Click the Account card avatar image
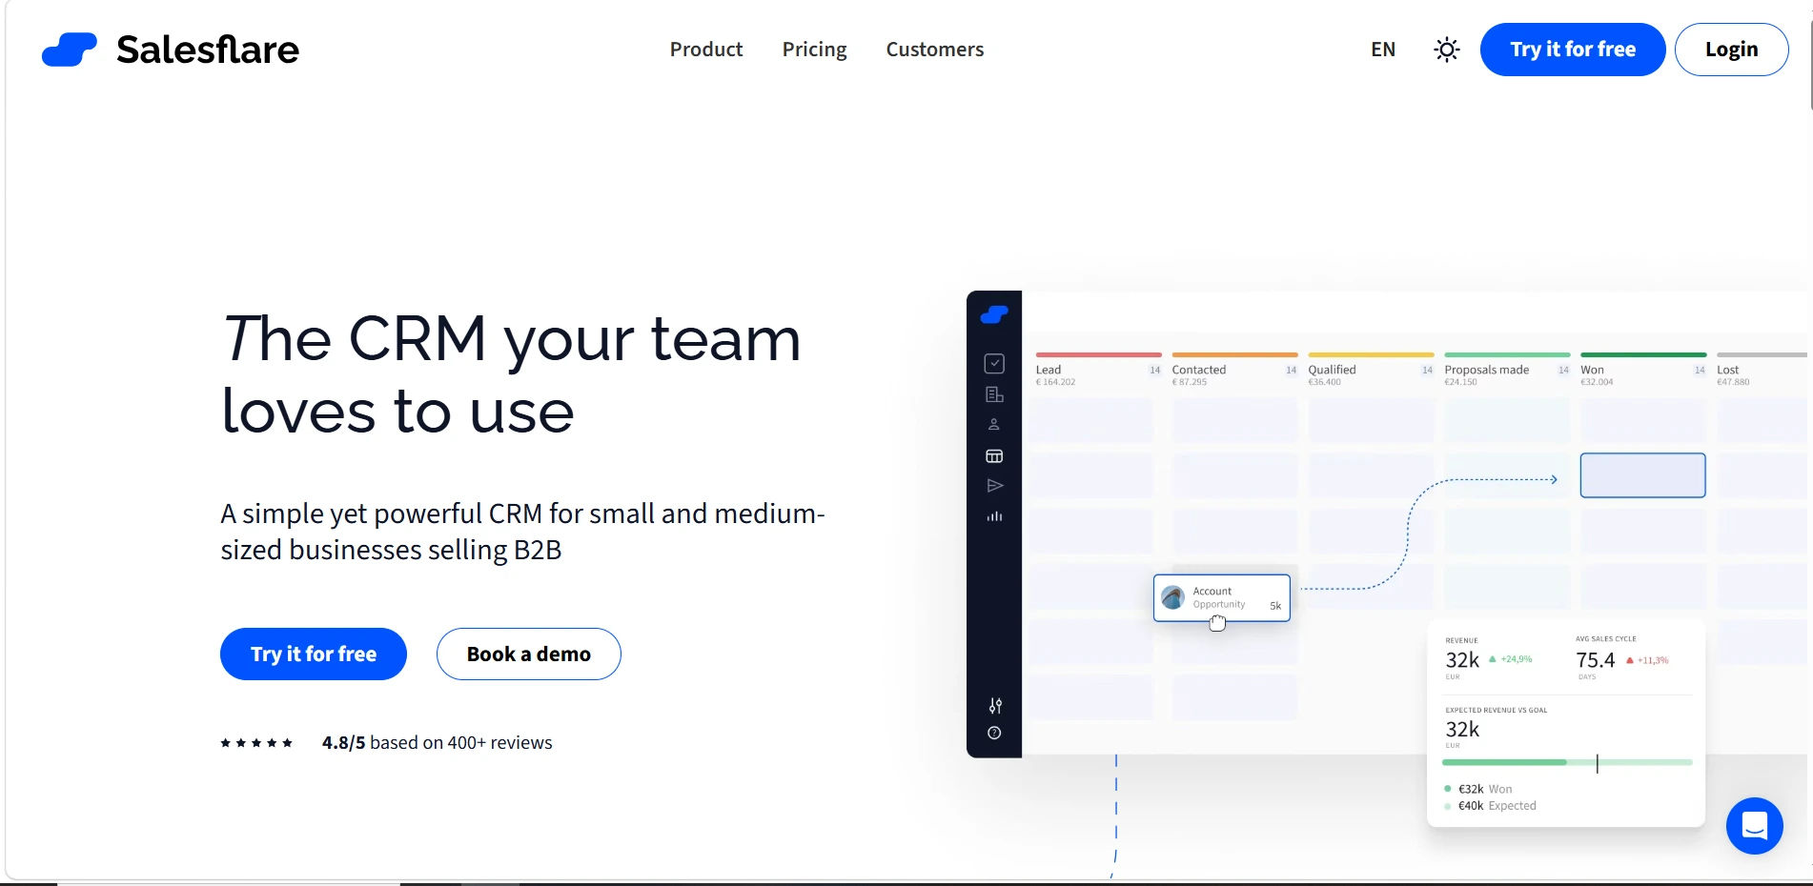This screenshot has width=1813, height=886. tap(1173, 597)
